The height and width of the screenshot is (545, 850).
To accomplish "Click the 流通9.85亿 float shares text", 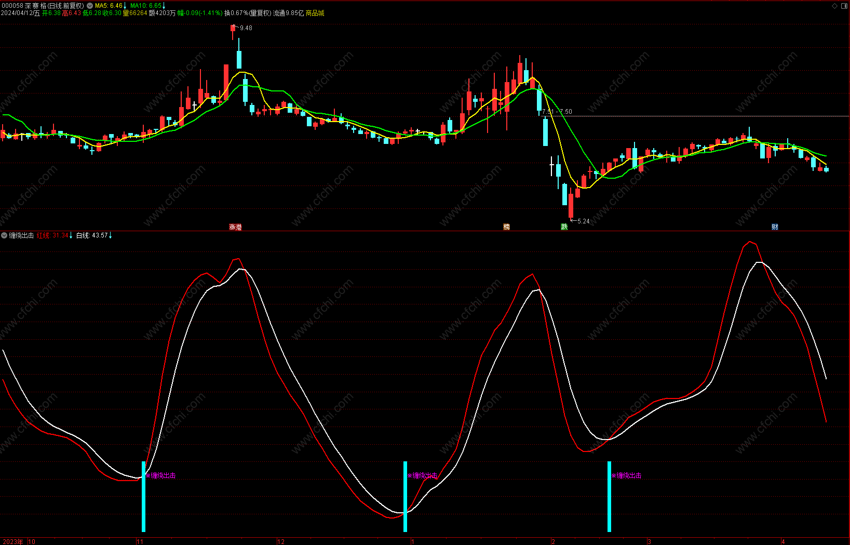I will [x=288, y=13].
